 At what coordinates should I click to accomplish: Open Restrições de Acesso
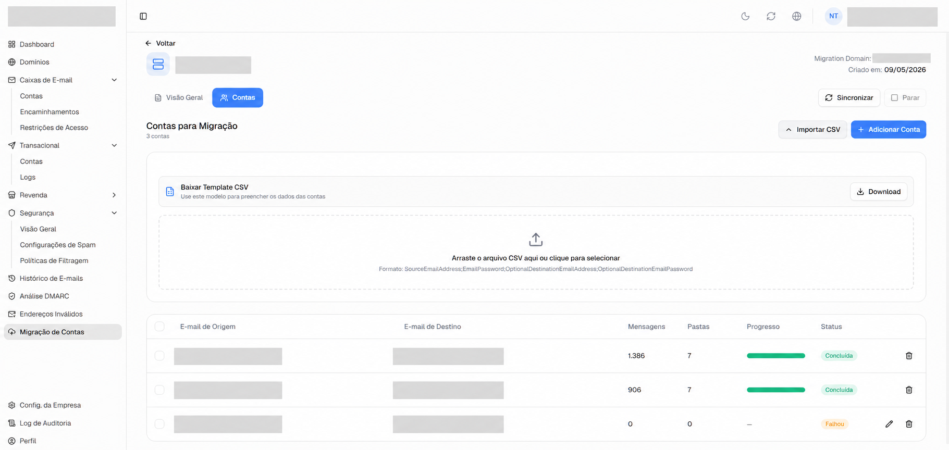click(x=54, y=128)
